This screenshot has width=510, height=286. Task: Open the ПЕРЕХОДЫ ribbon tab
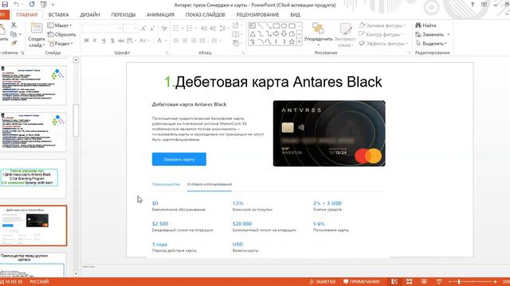tap(123, 14)
